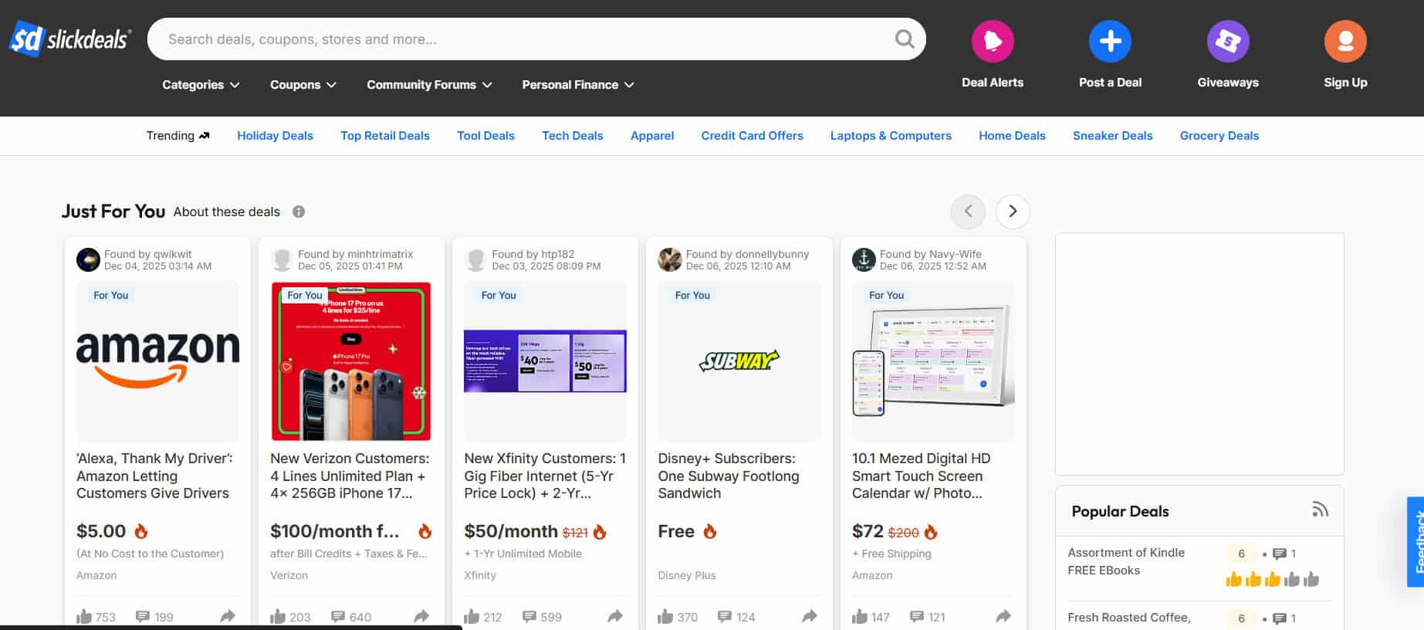1424x630 pixels.
Task: Open the Giveaways icon
Action: [1227, 41]
